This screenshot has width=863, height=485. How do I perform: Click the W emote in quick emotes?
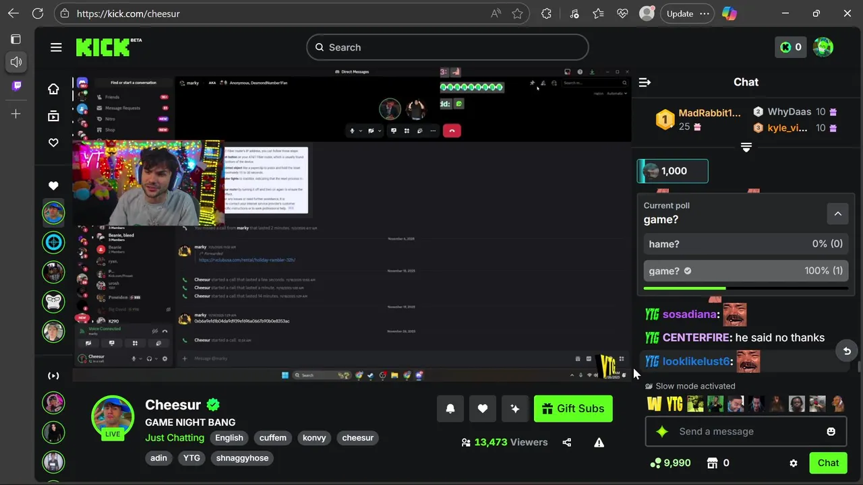pos(654,403)
